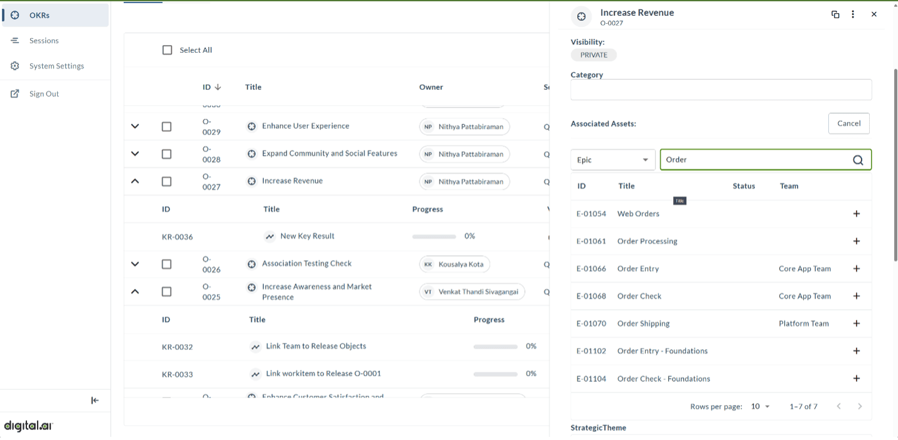Check the box for O-0027 Increase Revenue
This screenshot has width=898, height=440.
[166, 182]
